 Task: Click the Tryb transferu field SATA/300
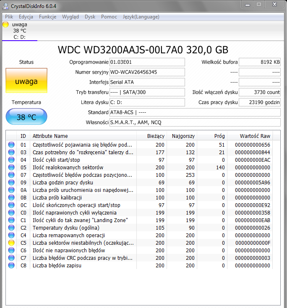click(x=147, y=92)
